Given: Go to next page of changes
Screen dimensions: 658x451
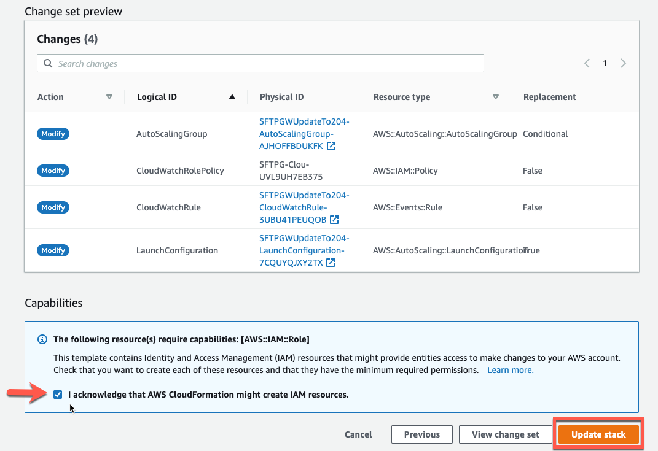Looking at the screenshot, I should [624, 63].
